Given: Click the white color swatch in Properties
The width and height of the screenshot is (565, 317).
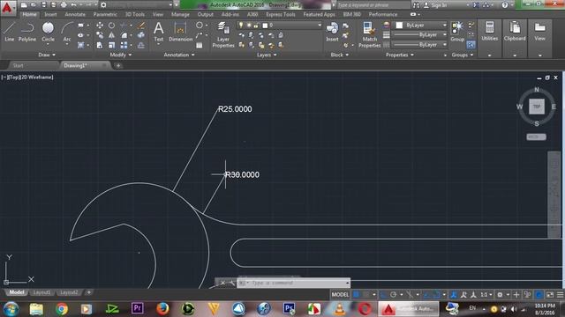Looking at the screenshot, I should [399, 26].
